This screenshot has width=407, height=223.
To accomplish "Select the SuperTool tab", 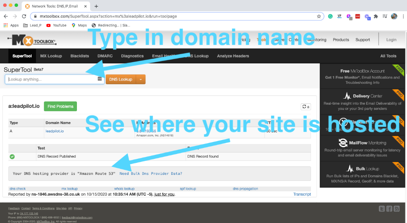I will (x=22, y=56).
